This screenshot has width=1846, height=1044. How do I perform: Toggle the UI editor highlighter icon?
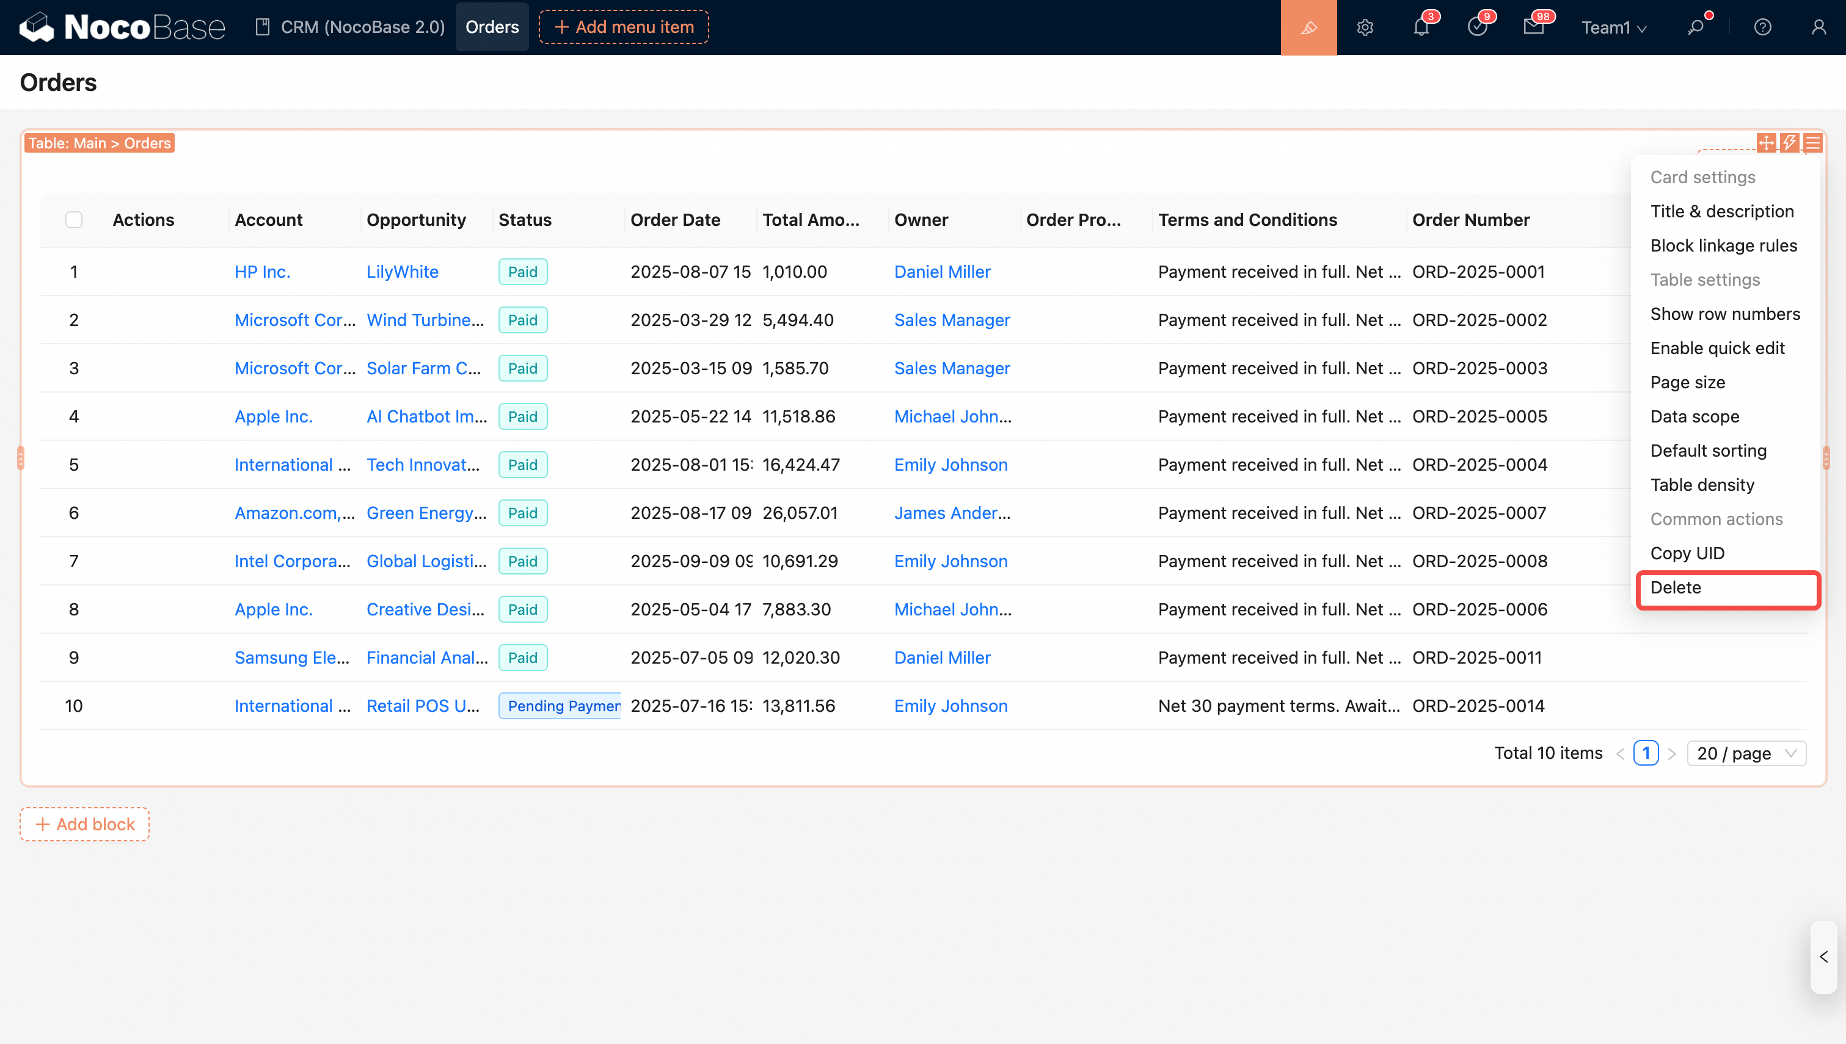pos(1308,27)
